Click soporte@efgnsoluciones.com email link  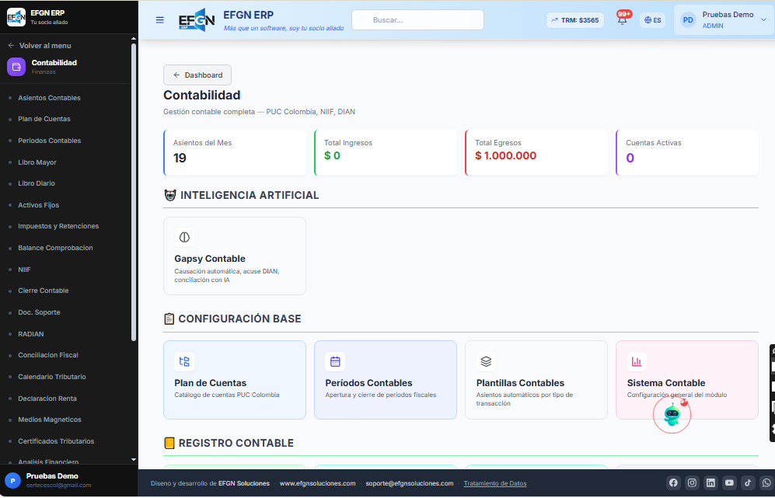click(x=409, y=484)
